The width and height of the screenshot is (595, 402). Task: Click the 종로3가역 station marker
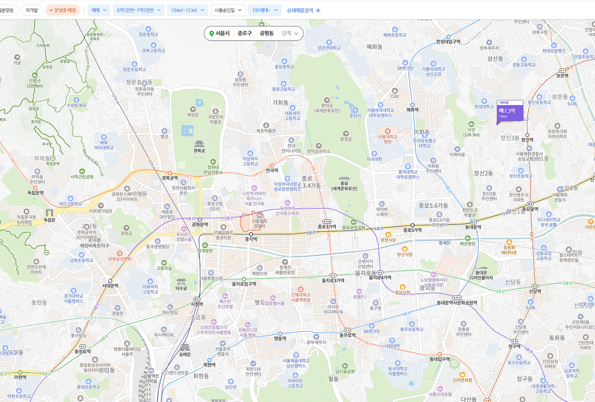click(326, 222)
